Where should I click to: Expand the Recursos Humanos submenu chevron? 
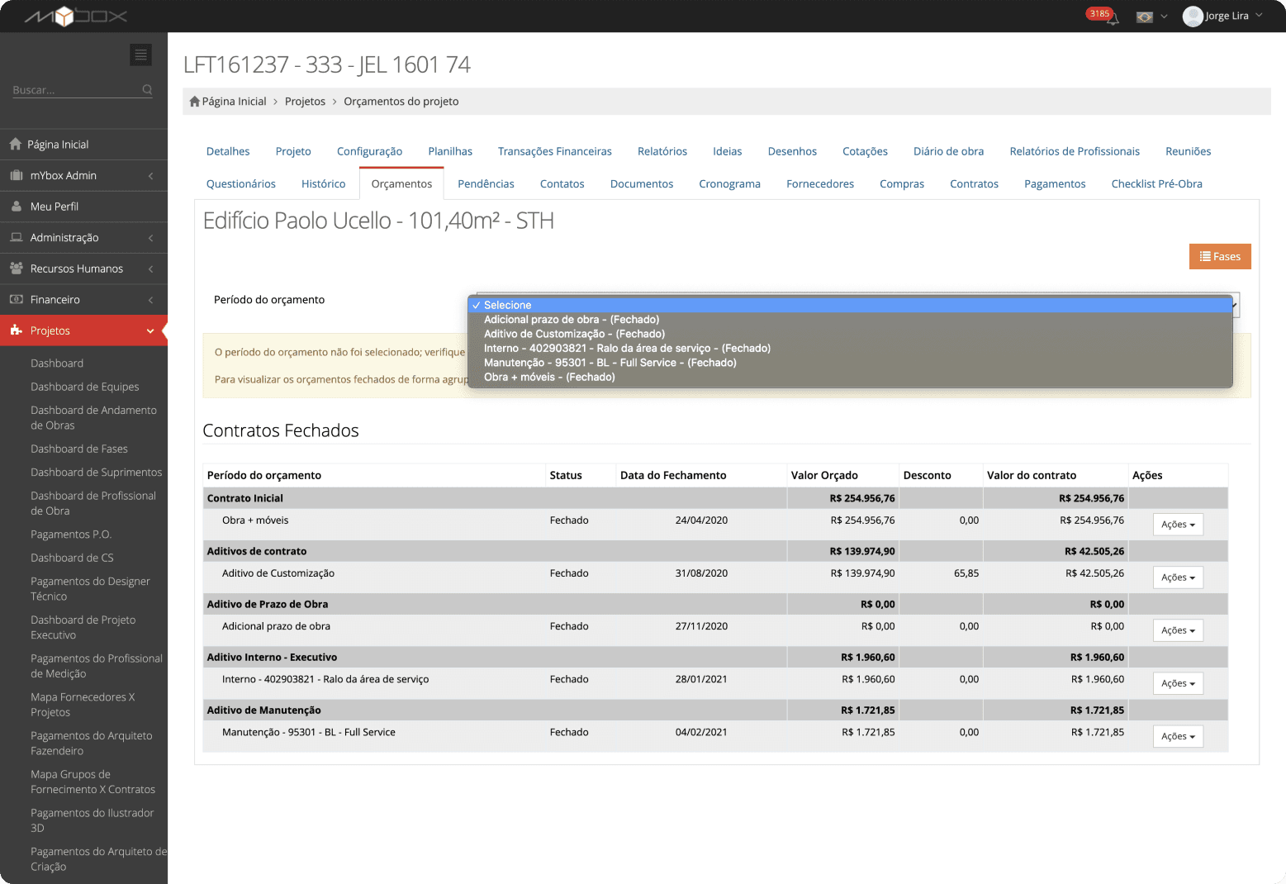(150, 269)
